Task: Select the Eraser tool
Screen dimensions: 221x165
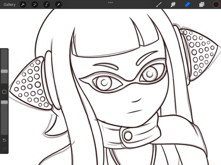Action: coord(187,5)
